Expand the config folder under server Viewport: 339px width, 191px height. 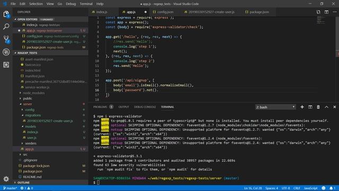[x=30, y=110]
